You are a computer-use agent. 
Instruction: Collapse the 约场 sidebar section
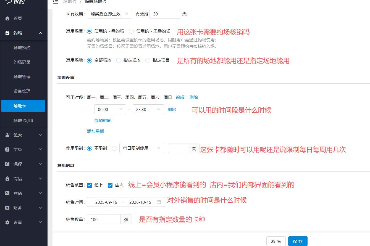pyautogui.click(x=40, y=33)
